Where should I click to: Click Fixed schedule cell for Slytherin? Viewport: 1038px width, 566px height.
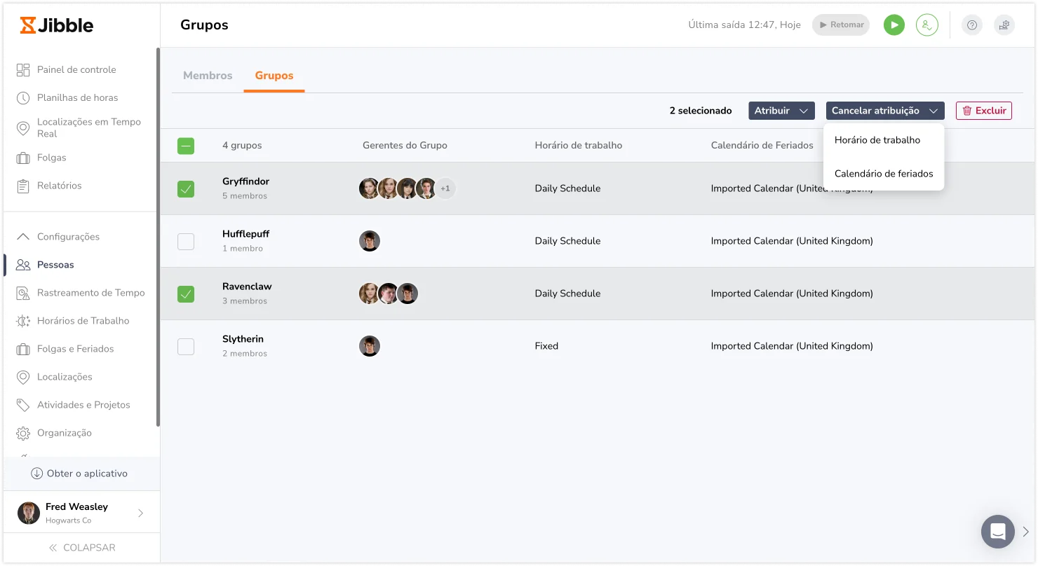pos(546,346)
